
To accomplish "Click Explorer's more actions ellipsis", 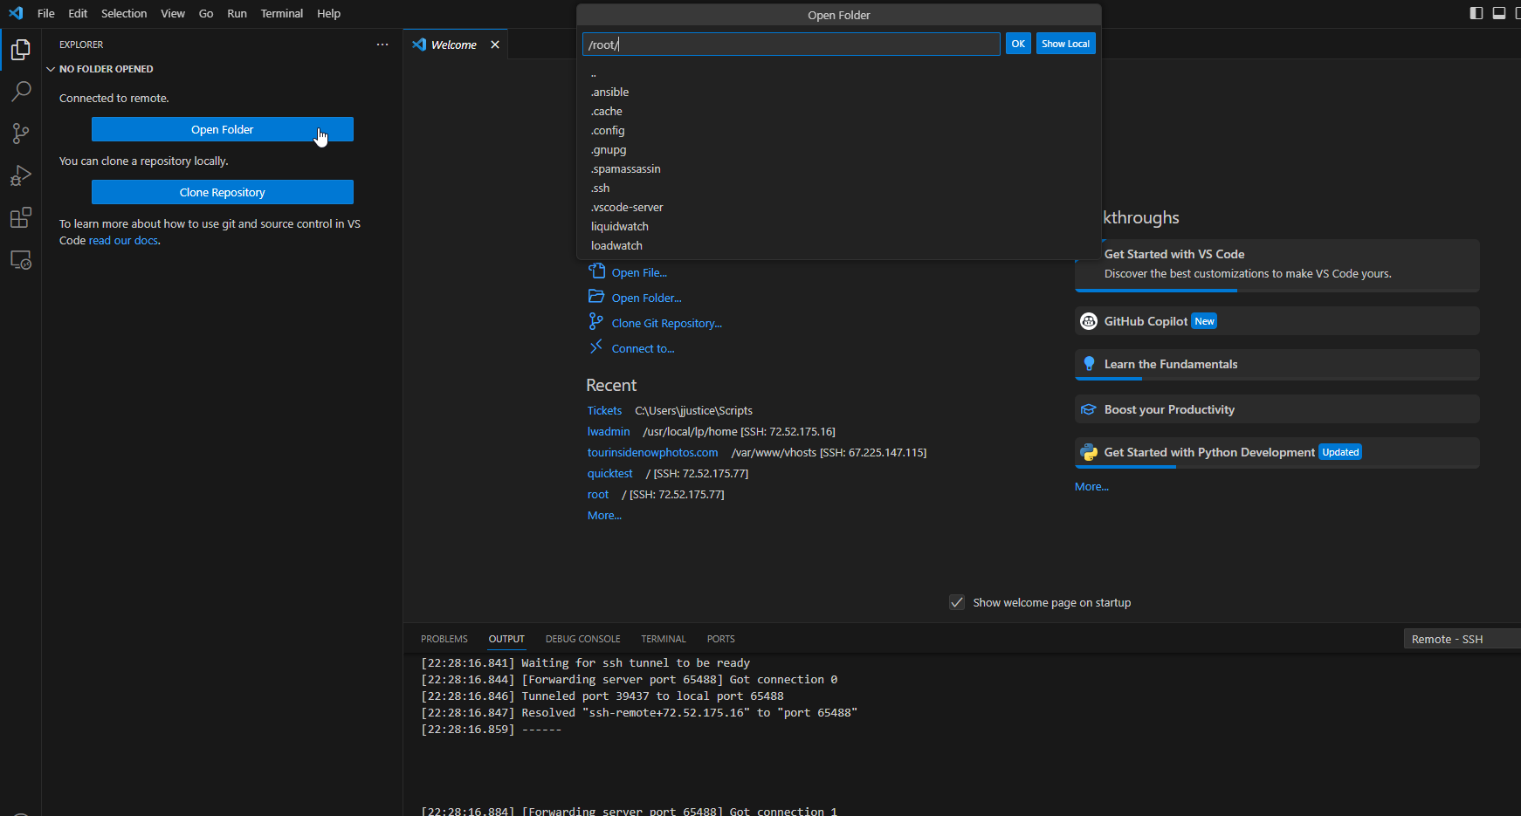I will pyautogui.click(x=382, y=45).
